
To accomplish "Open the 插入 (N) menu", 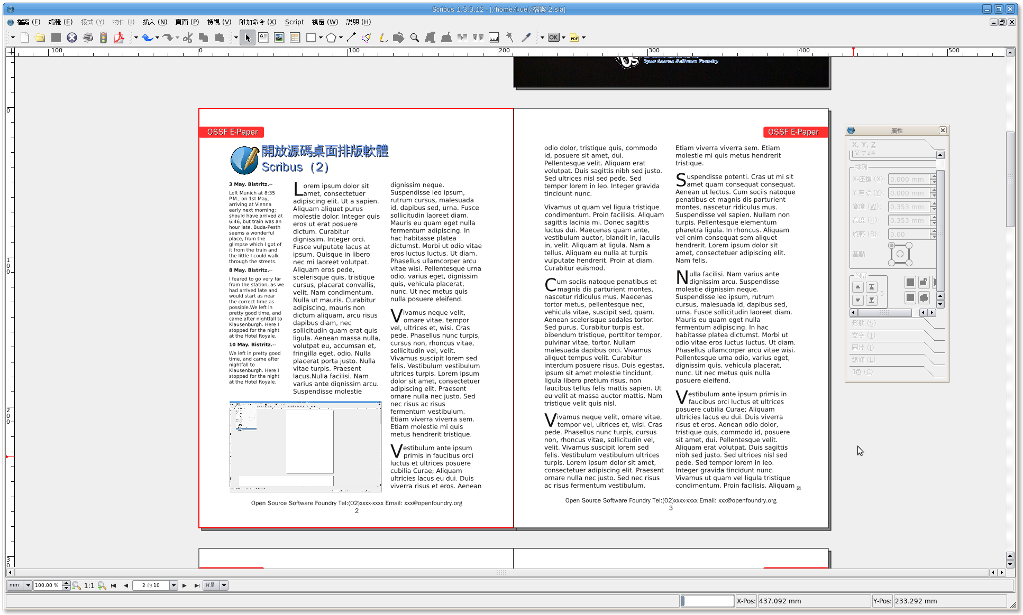I will coord(154,22).
